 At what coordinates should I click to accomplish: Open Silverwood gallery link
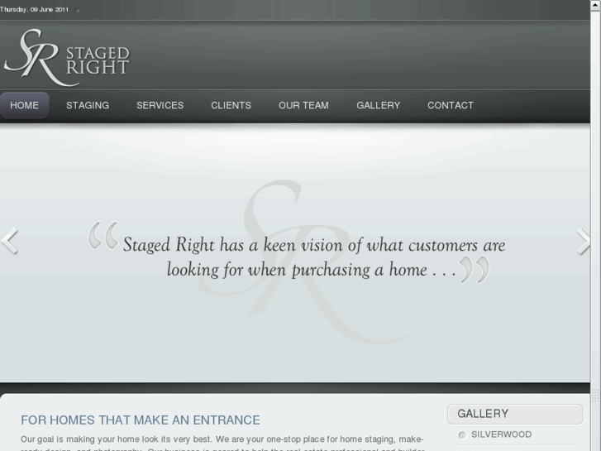point(501,434)
